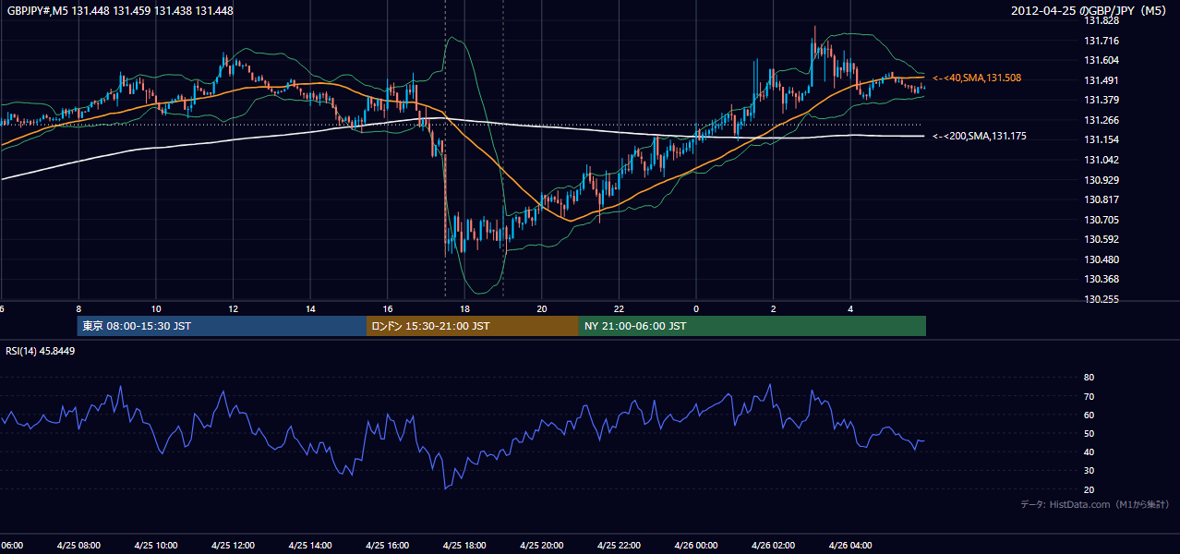The height and width of the screenshot is (554, 1180).
Task: Click price axis value 131.042
Action: click(x=1101, y=160)
